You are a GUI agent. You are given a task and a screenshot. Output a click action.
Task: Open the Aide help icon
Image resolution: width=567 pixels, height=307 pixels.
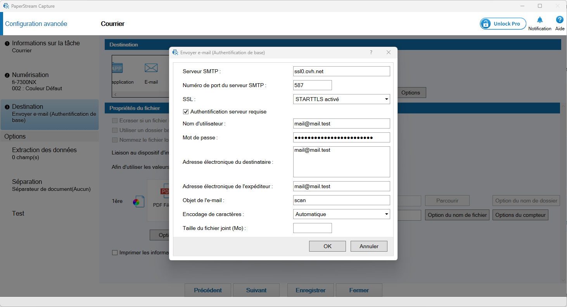click(x=560, y=20)
